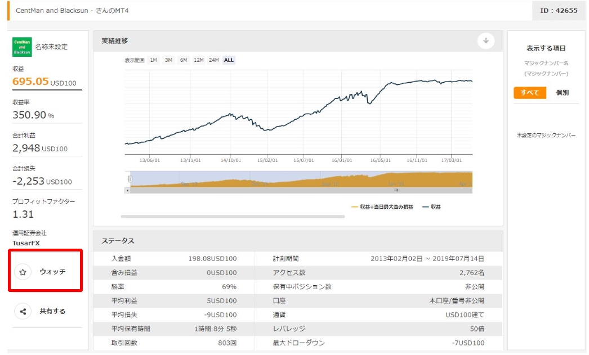Click the 非公開 open positions value
The image size is (589, 355).
pos(475,287)
